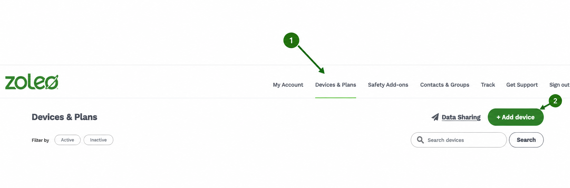Viewport: 570px width, 188px height.
Task: Select the Devices & Plans tab
Action: coord(336,85)
